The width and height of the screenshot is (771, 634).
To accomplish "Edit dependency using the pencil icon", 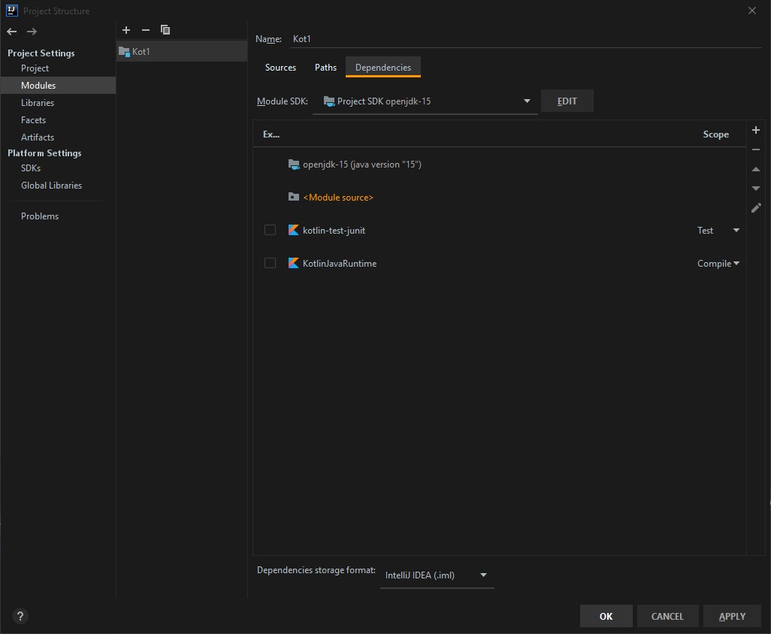I will pos(756,208).
